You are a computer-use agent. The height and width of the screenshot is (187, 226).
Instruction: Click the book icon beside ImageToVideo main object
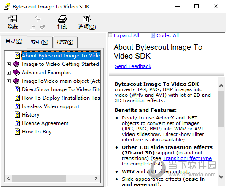[x=16, y=81]
